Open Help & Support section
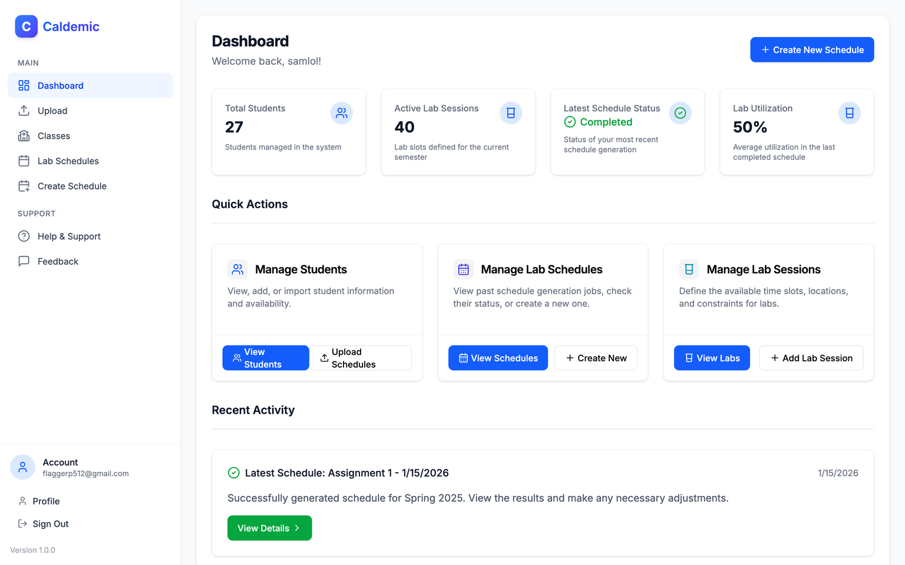The height and width of the screenshot is (565, 905). [90, 236]
